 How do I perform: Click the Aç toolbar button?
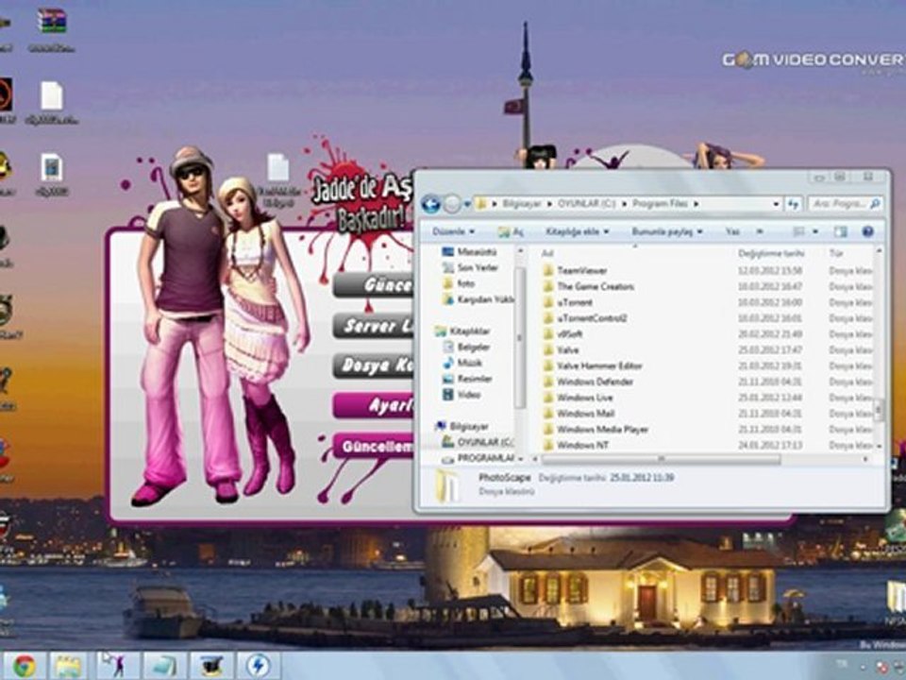click(511, 231)
